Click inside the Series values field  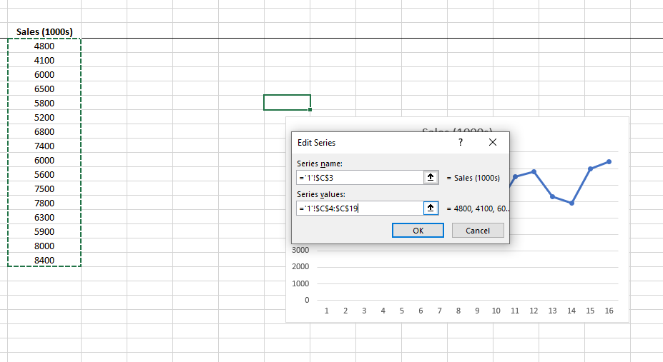[x=359, y=208]
